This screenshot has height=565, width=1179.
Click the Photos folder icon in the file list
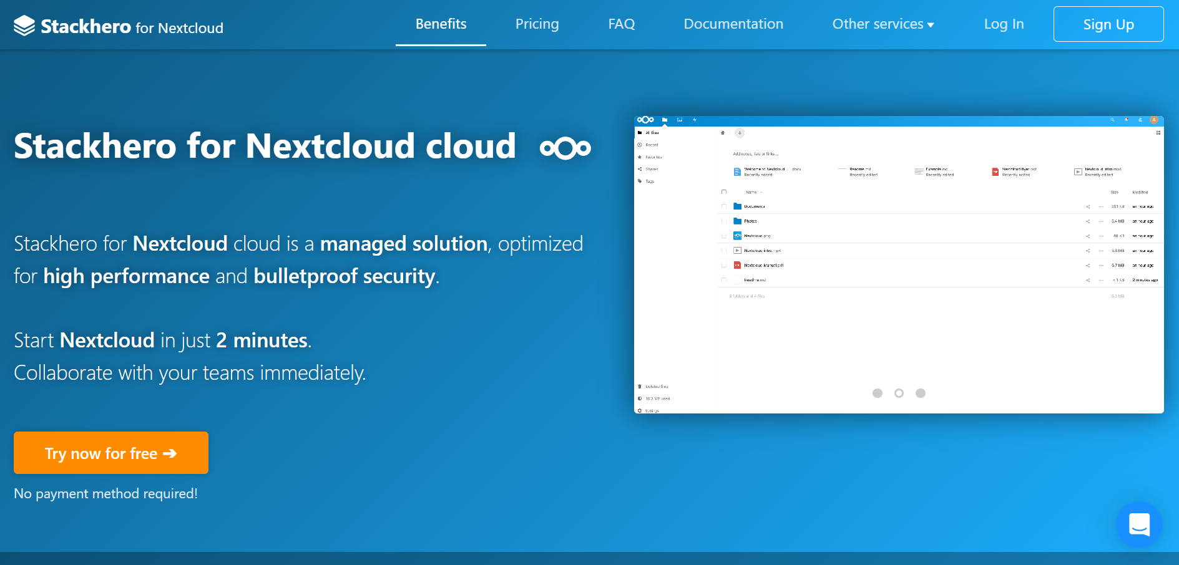pos(737,221)
